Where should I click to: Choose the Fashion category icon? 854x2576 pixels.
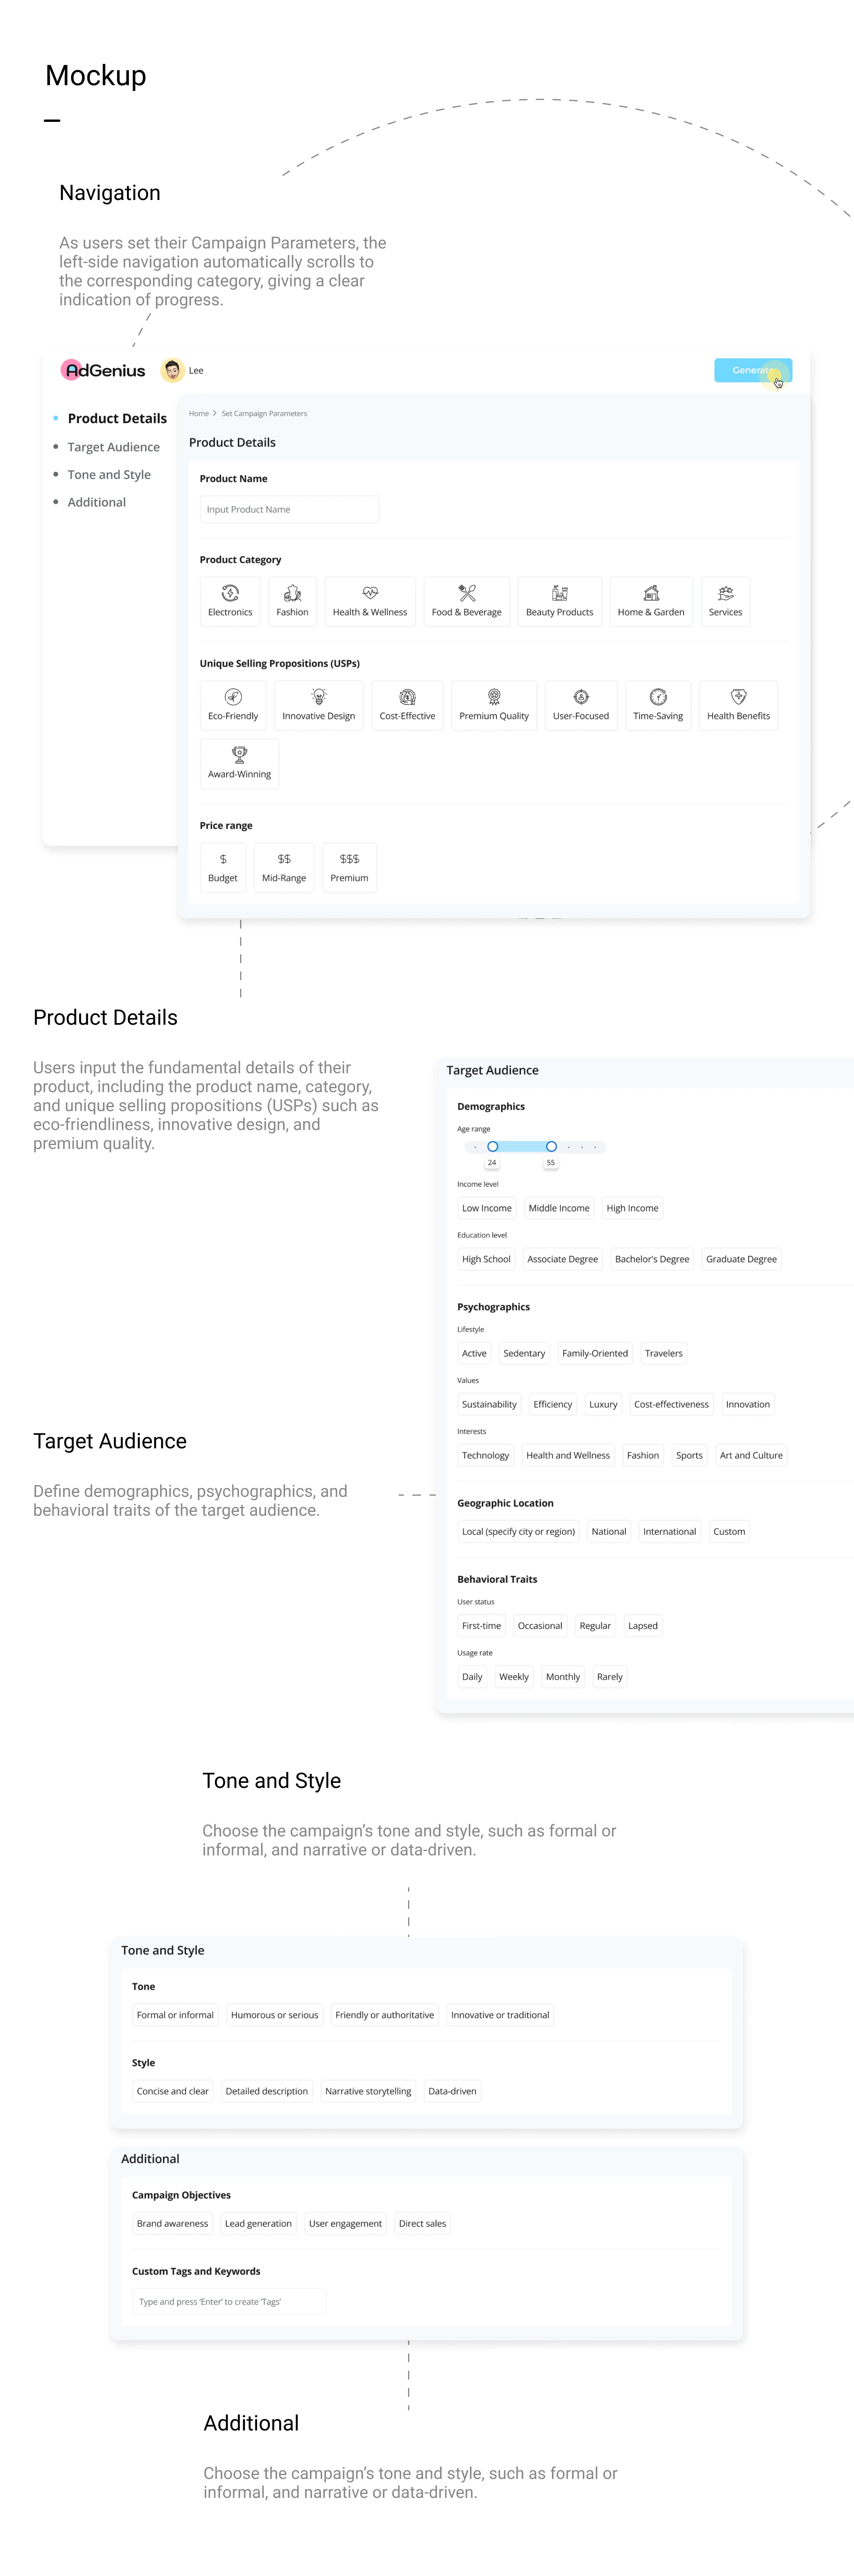coord(292,593)
